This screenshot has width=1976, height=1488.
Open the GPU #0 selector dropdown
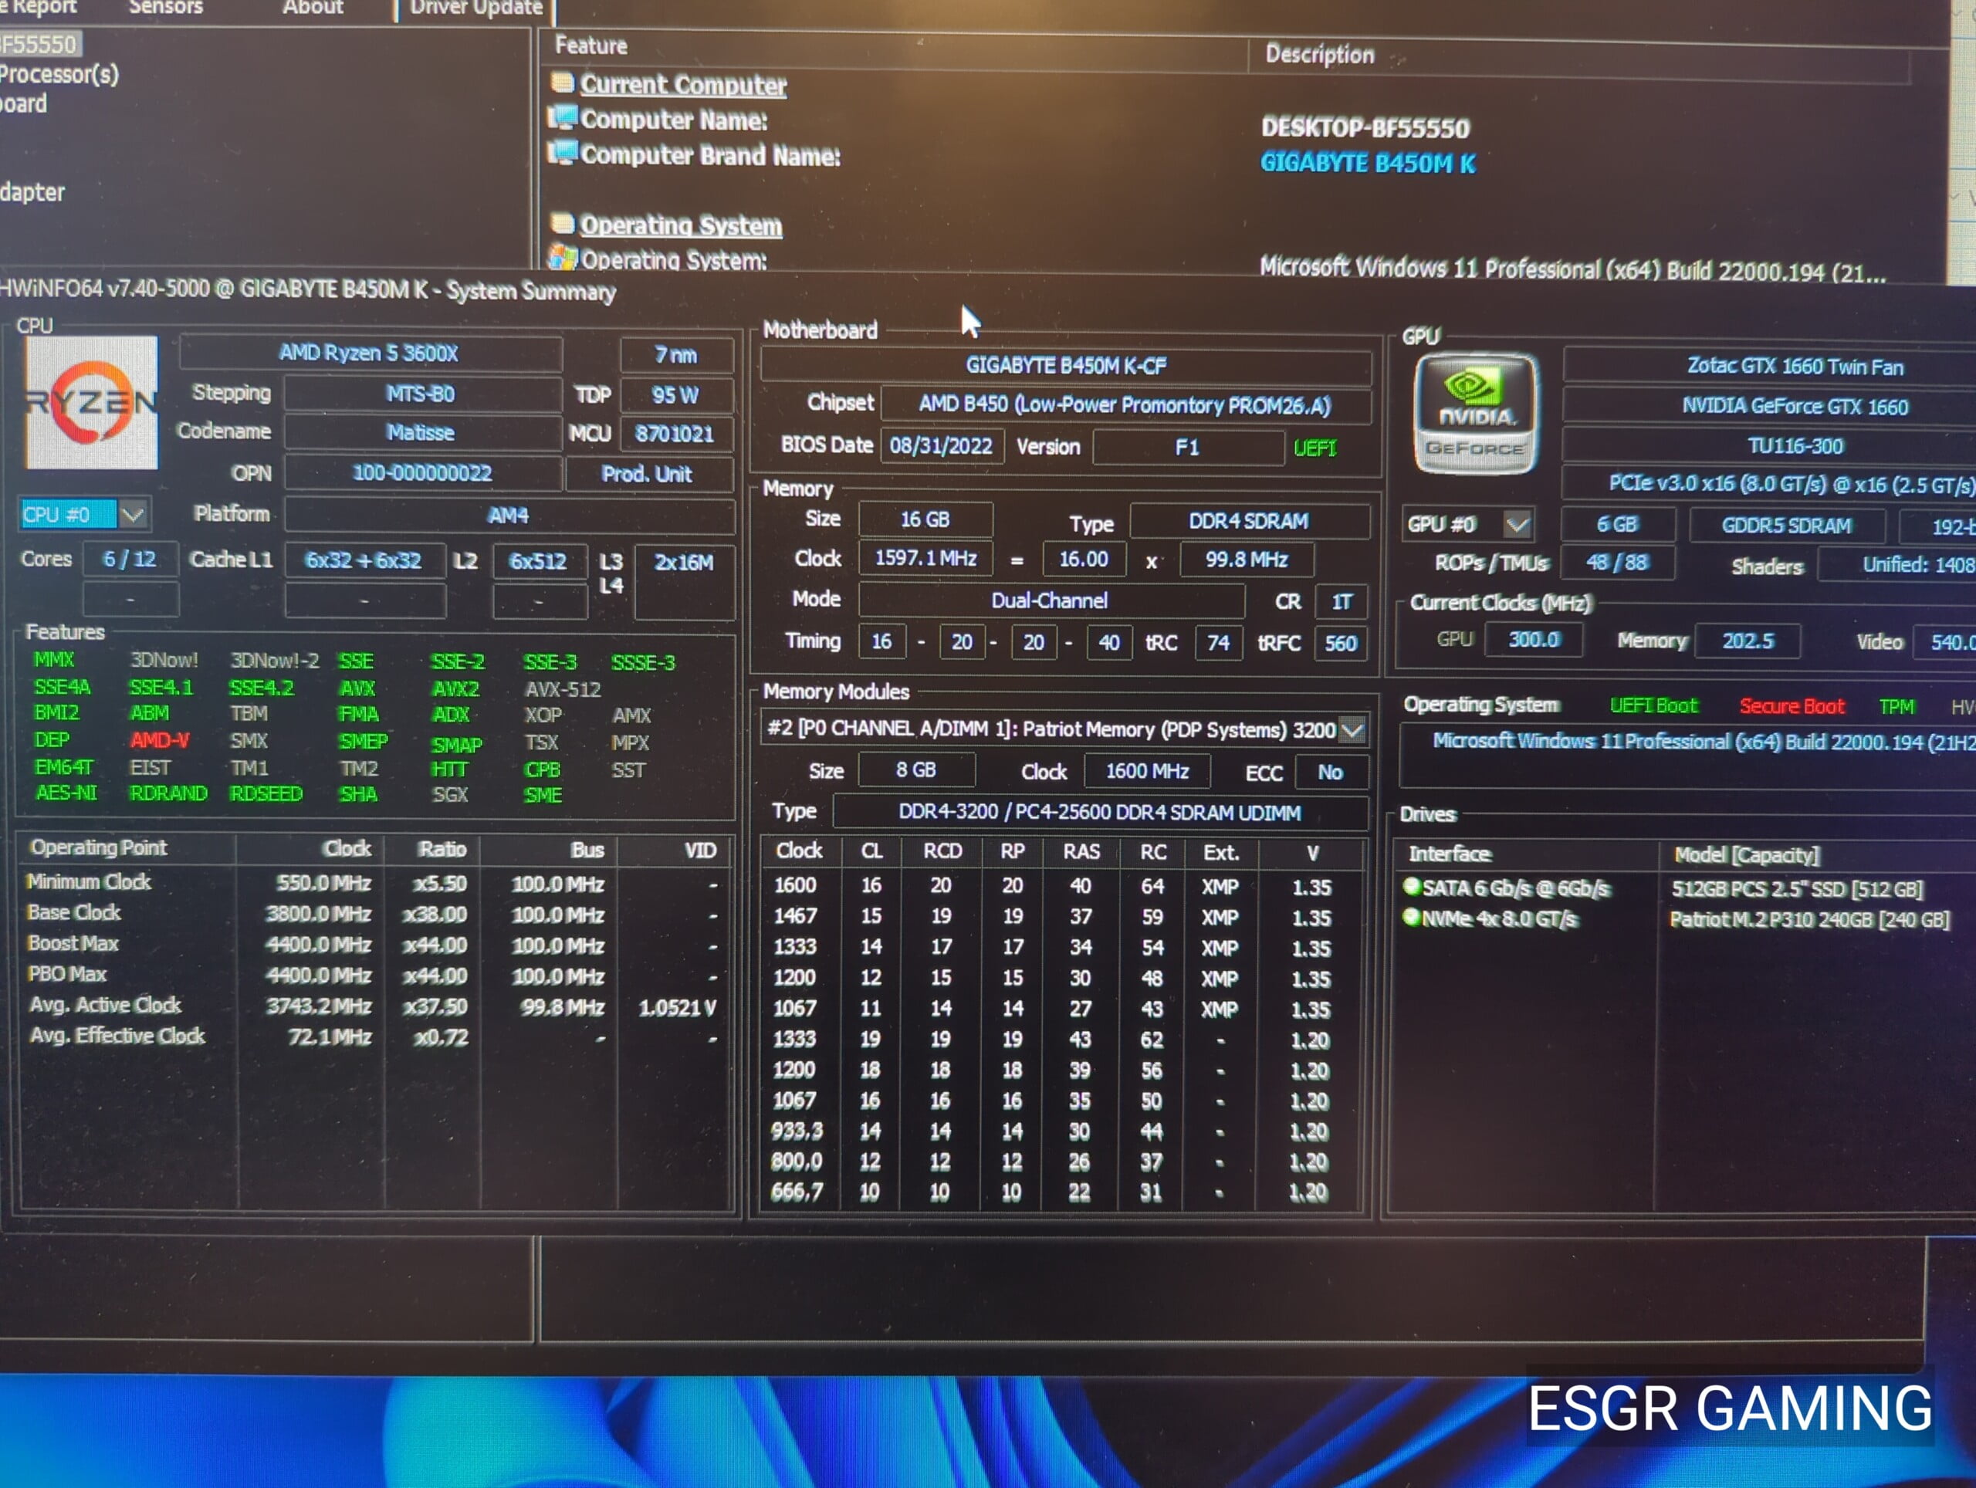[x=1517, y=524]
